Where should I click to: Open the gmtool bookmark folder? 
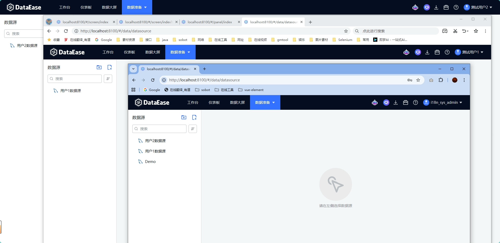(280, 40)
